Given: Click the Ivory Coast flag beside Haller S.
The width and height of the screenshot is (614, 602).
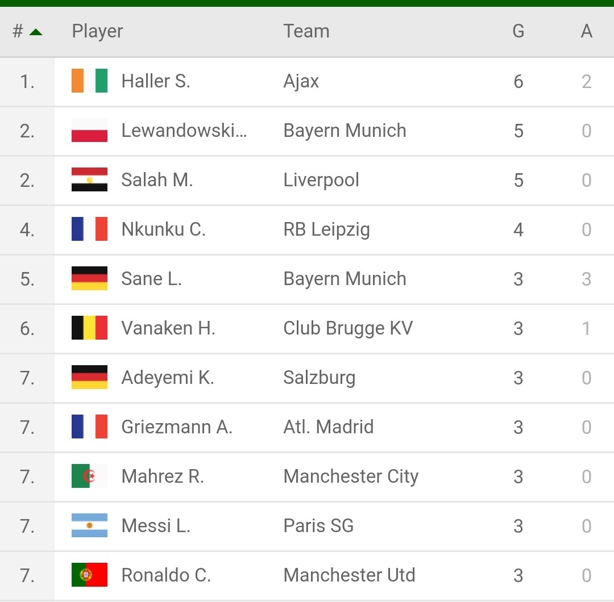Looking at the screenshot, I should click(x=89, y=81).
